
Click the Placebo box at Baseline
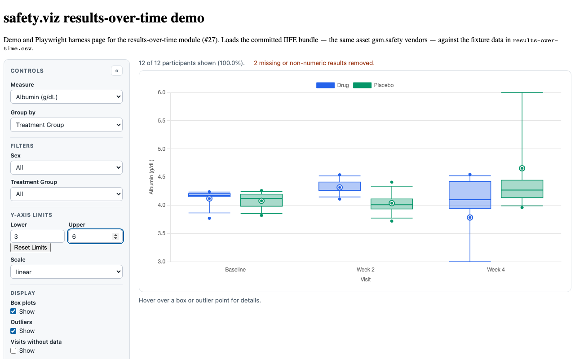261,200
